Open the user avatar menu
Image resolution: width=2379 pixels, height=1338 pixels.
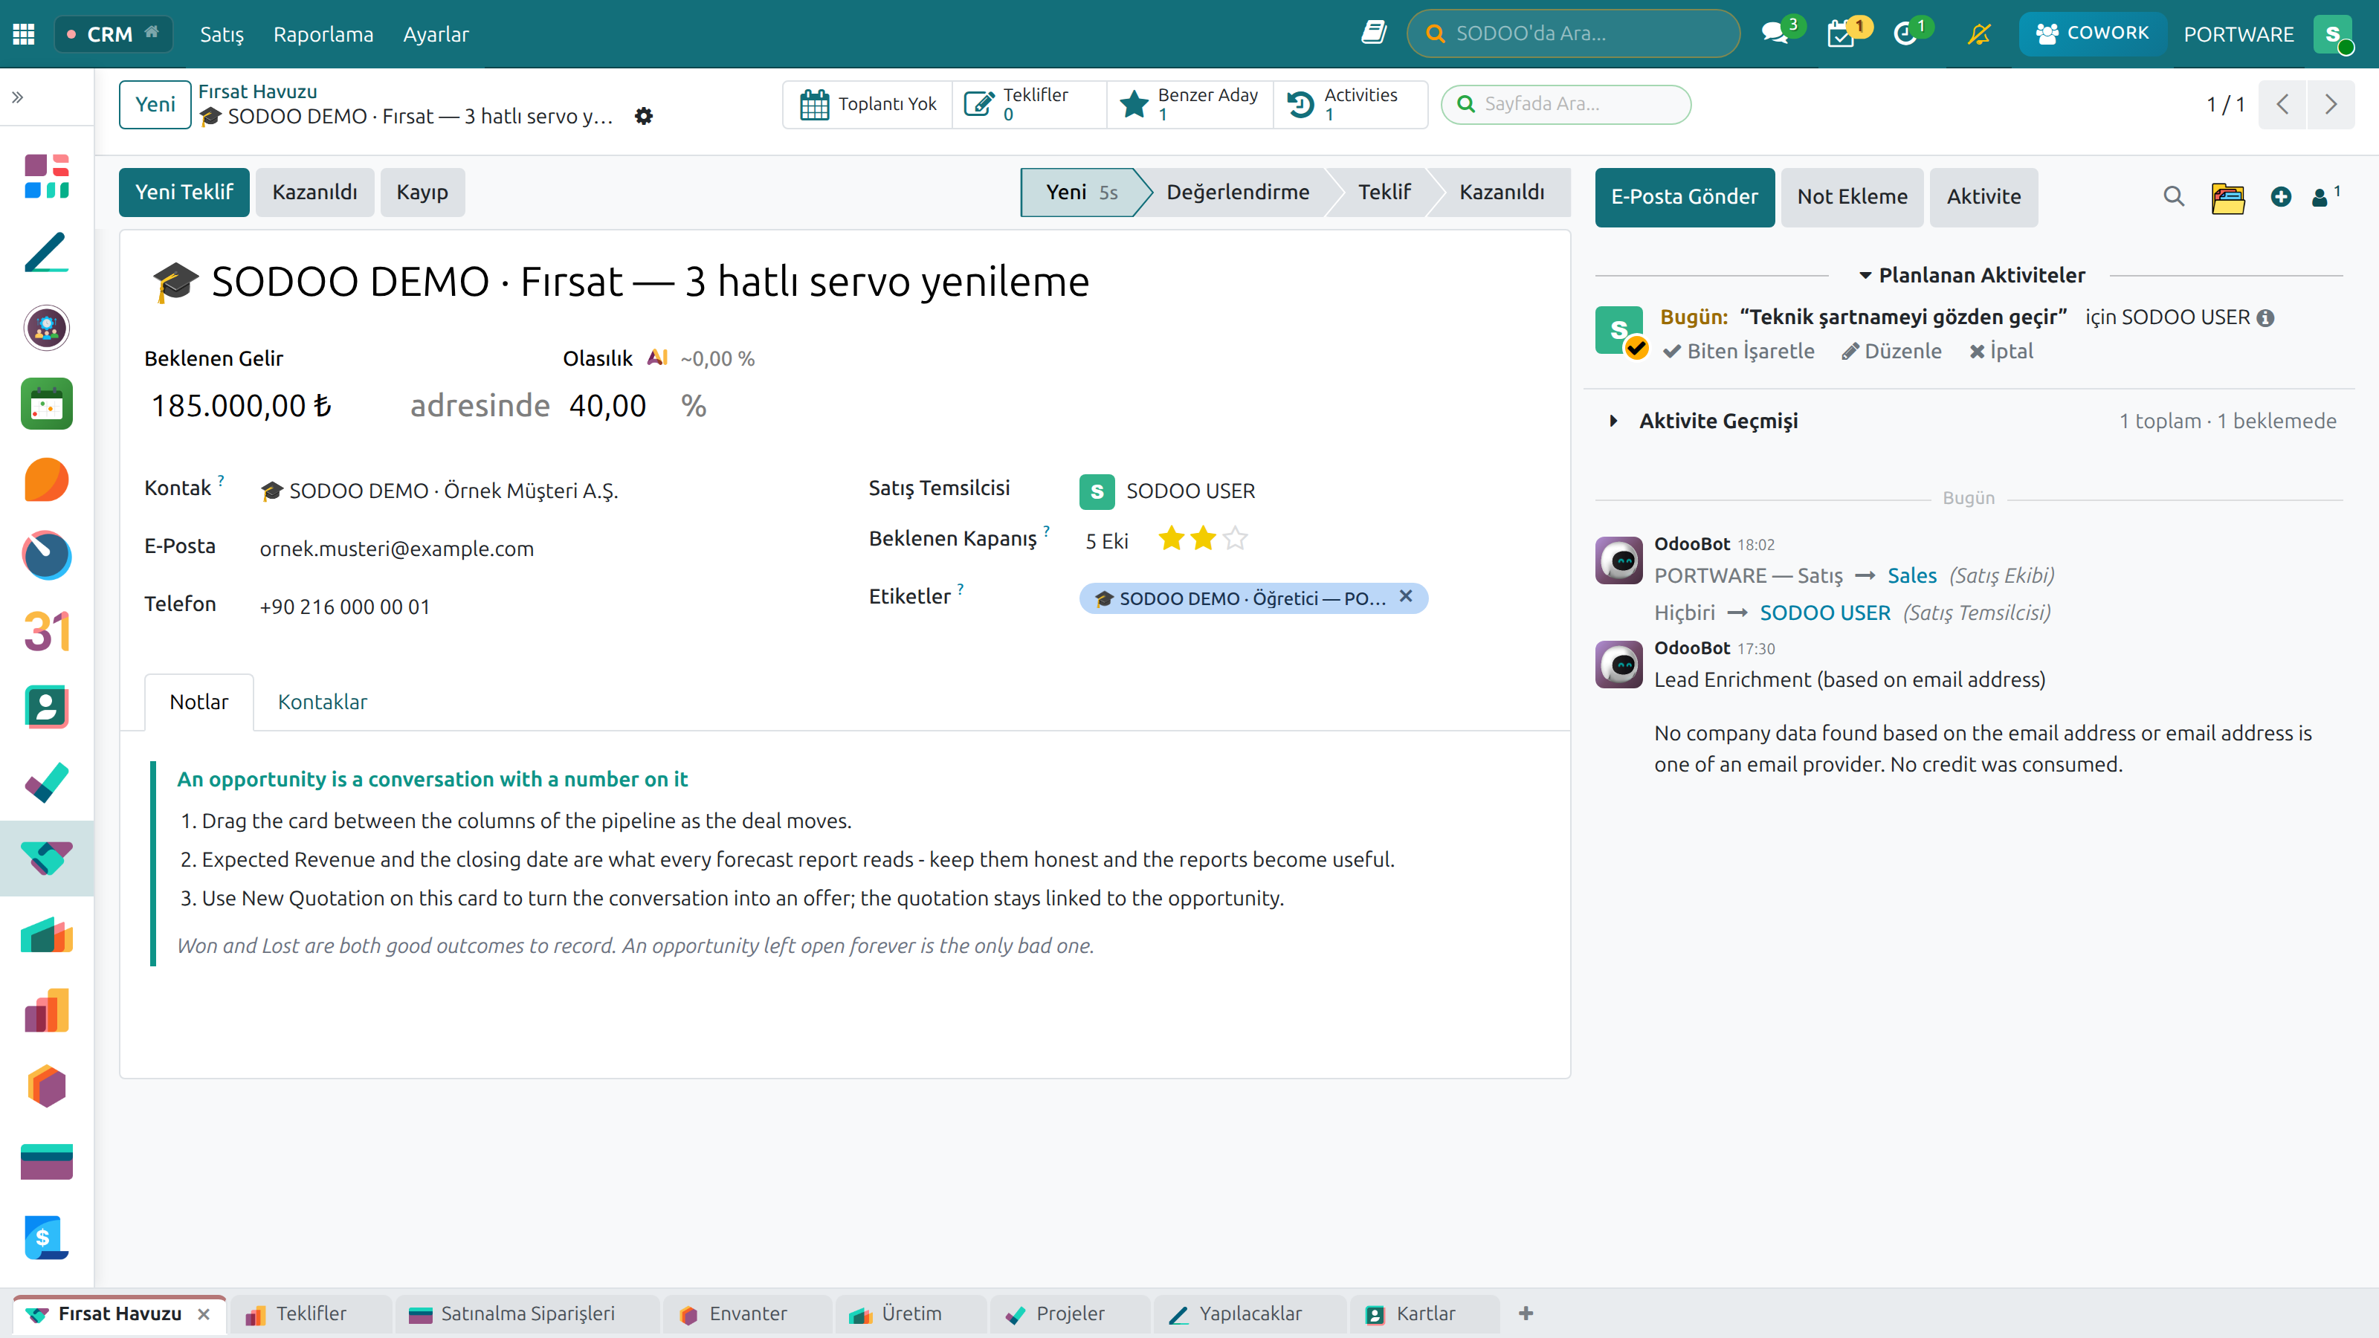pos(2333,34)
